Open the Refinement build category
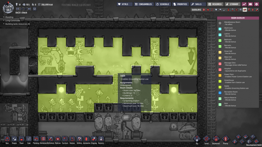Image resolution: width=262 pixels, height=147 pixels. [x=50, y=139]
